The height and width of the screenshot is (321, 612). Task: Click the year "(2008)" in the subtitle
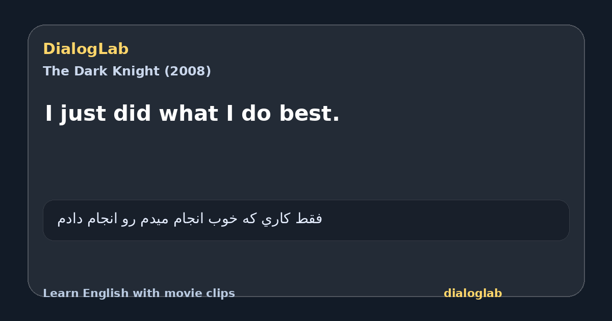click(x=187, y=71)
